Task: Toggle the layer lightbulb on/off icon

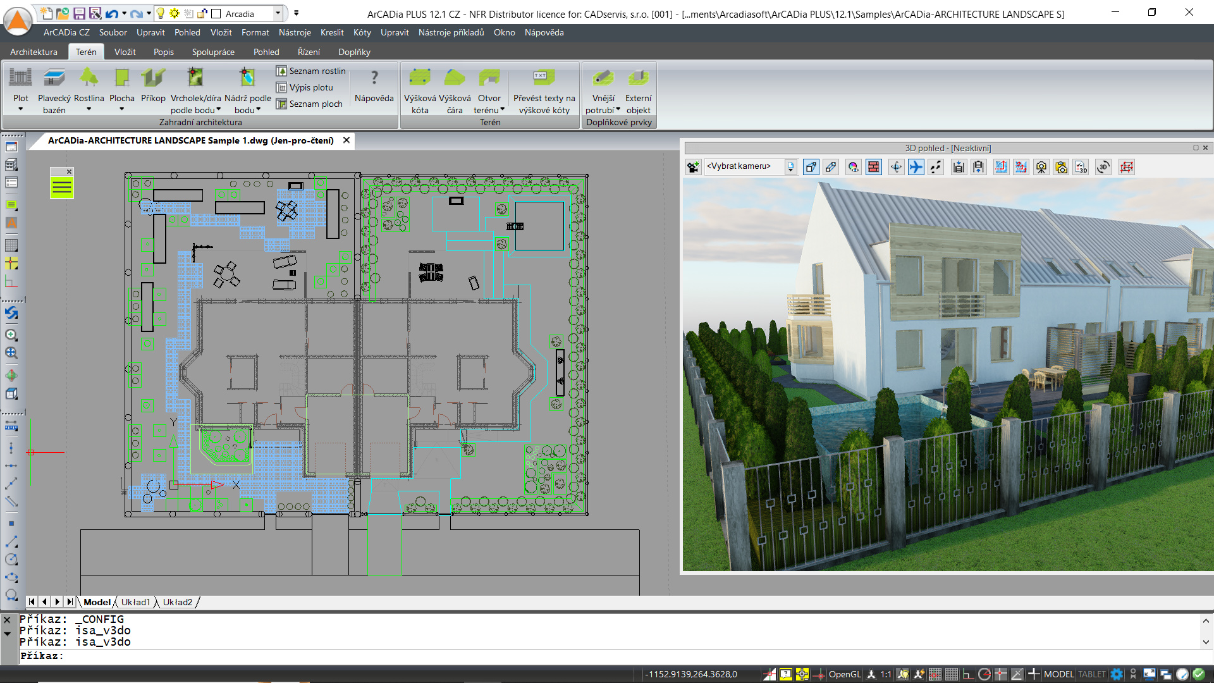Action: (x=161, y=13)
